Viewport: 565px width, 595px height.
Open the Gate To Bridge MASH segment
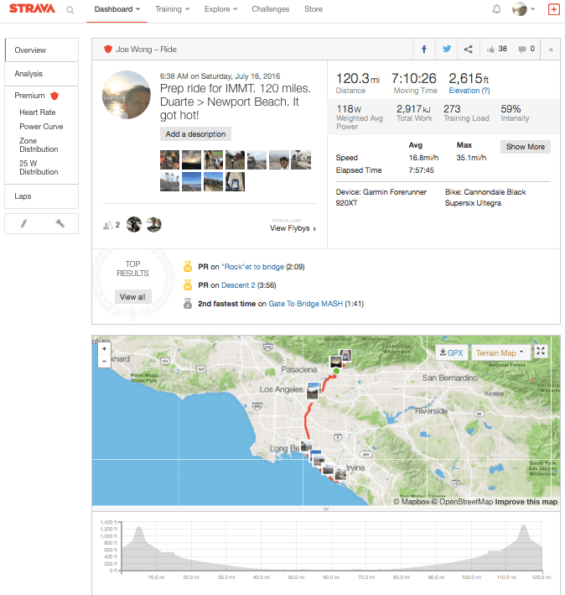[x=305, y=304]
